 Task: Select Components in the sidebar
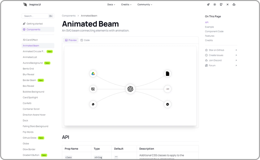(x=38, y=30)
